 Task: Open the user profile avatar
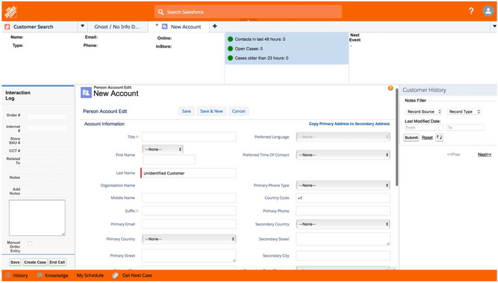(488, 11)
